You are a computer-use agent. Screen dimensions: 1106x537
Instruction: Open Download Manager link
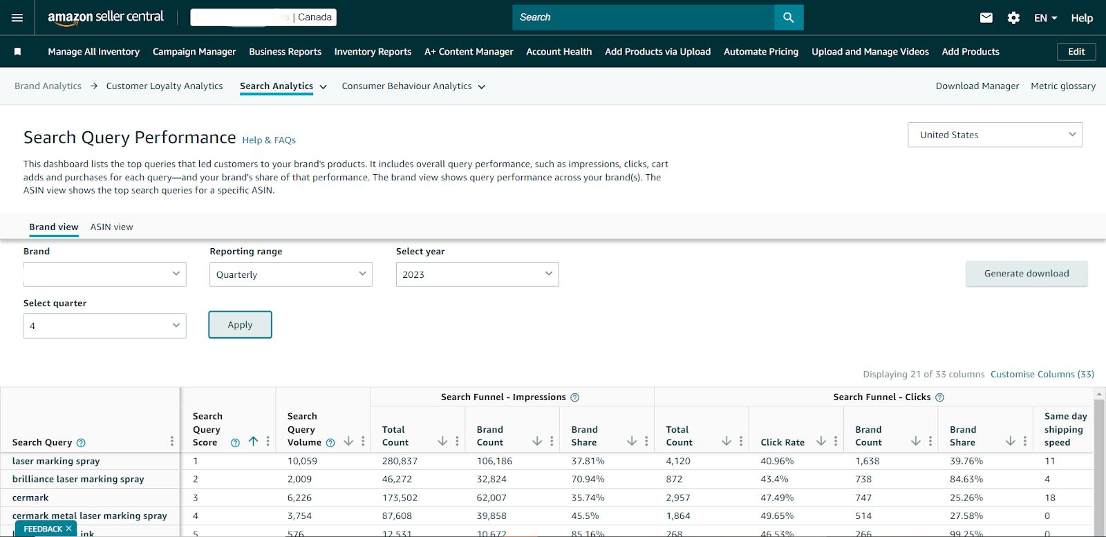coord(977,86)
